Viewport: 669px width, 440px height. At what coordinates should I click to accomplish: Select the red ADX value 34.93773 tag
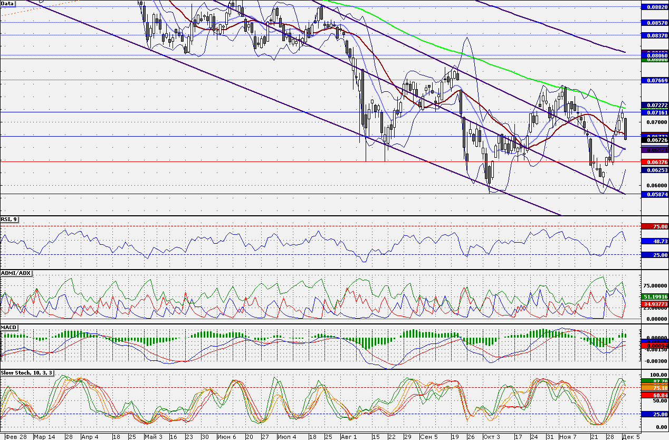654,304
